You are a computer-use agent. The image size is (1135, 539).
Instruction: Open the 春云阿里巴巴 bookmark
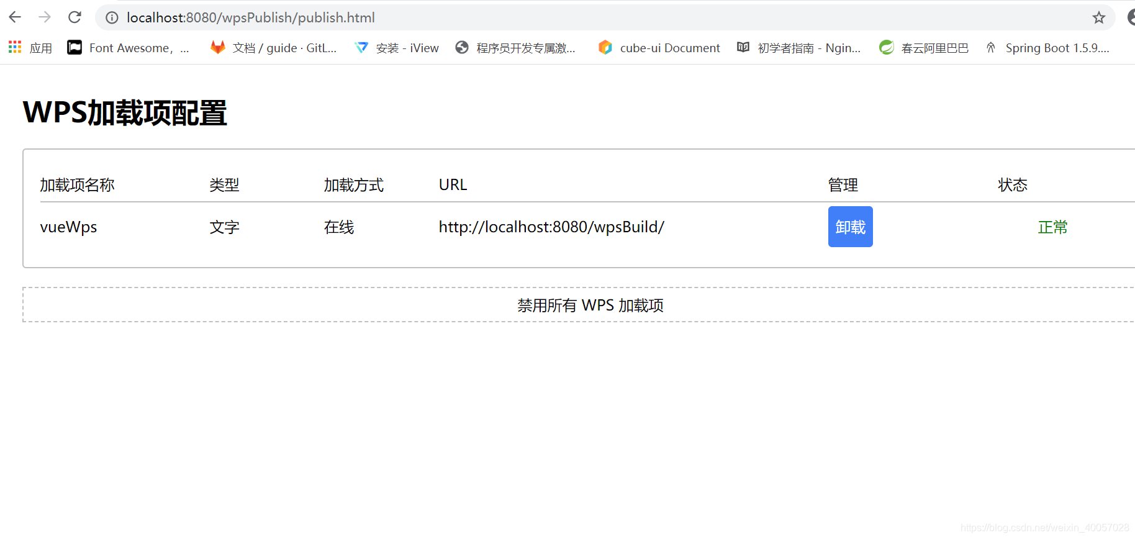(935, 48)
